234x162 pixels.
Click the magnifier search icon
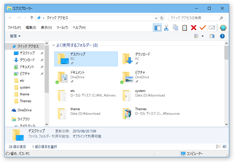[221, 18]
